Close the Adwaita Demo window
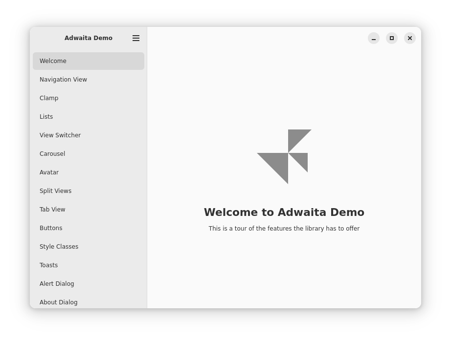The width and height of the screenshot is (451, 341). pyautogui.click(x=410, y=38)
